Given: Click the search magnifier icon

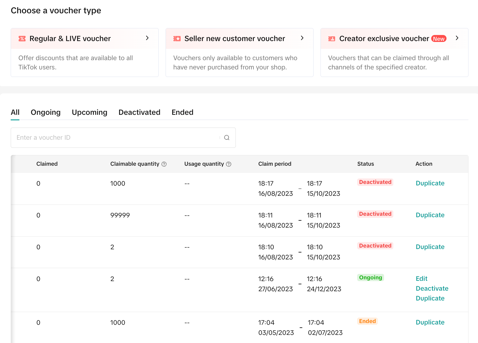Looking at the screenshot, I should (x=227, y=138).
